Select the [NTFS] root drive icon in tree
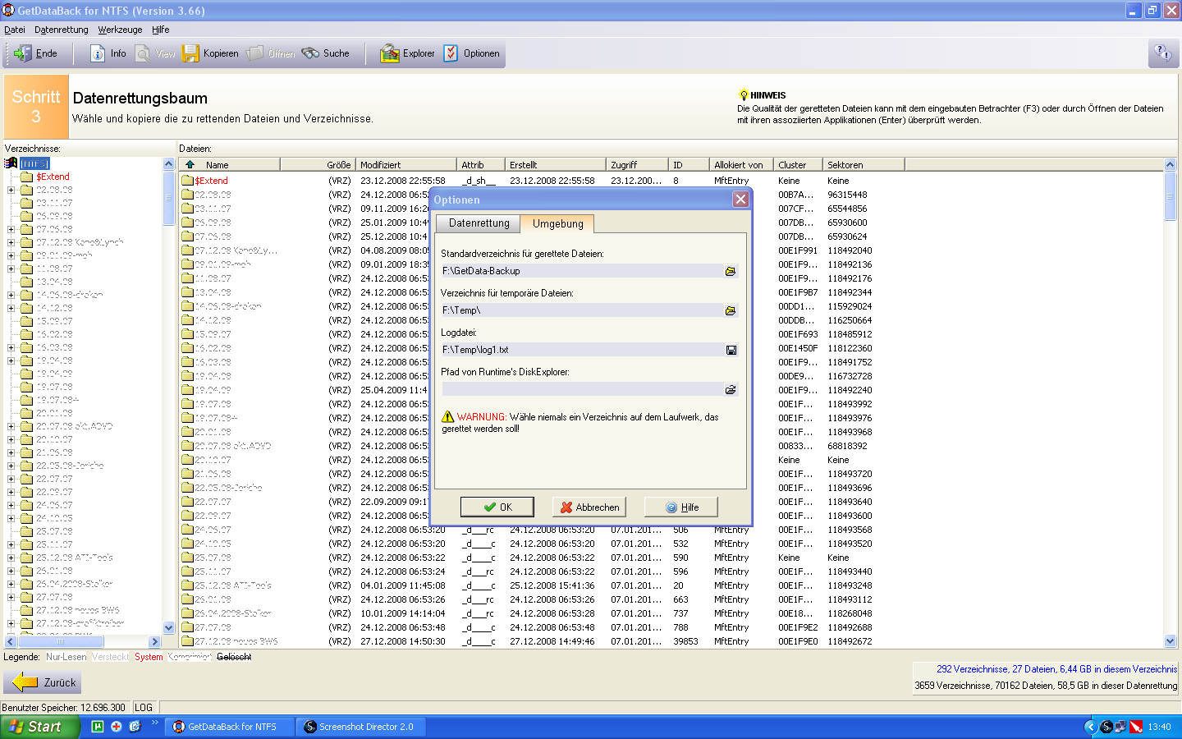 pyautogui.click(x=11, y=163)
